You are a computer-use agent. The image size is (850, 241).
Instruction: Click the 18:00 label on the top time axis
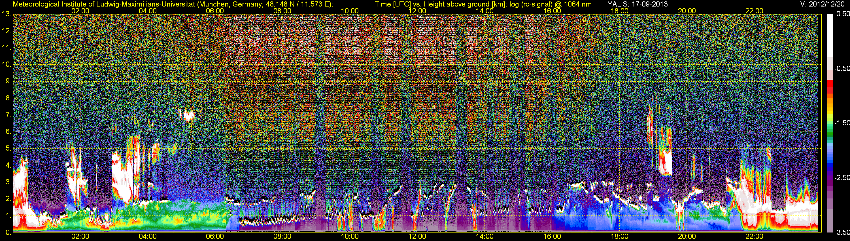(x=619, y=11)
